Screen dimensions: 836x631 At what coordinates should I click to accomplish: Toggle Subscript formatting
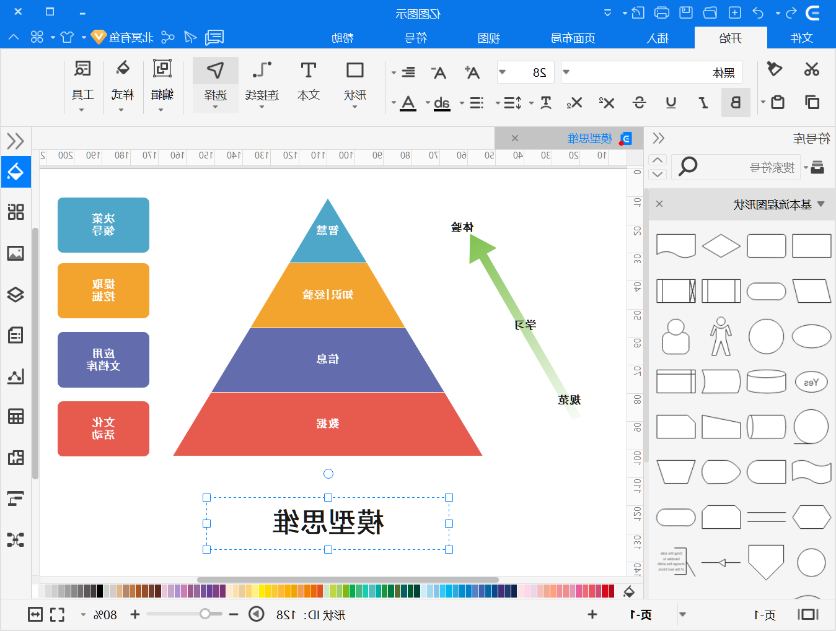point(574,103)
